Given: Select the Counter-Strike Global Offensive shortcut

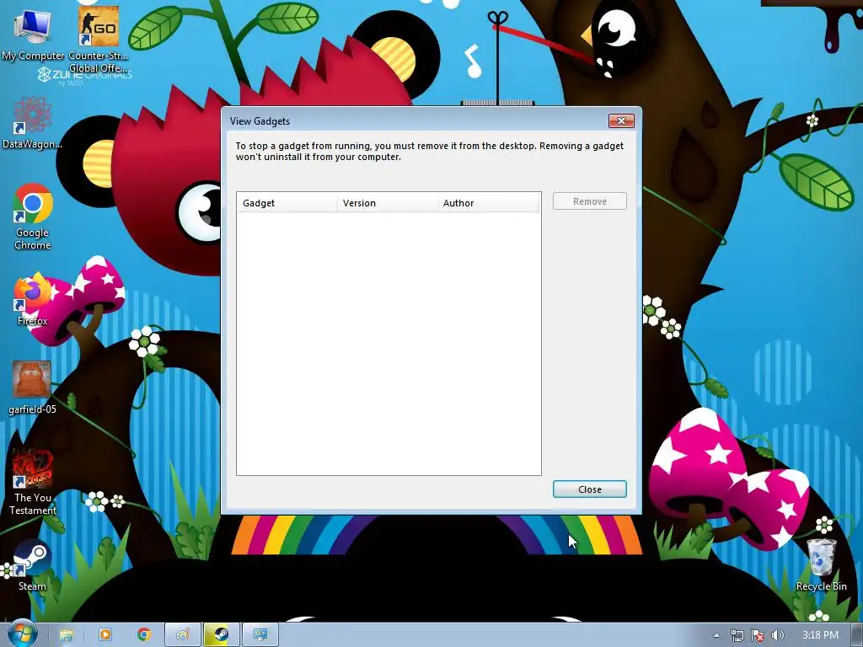Looking at the screenshot, I should click(99, 40).
